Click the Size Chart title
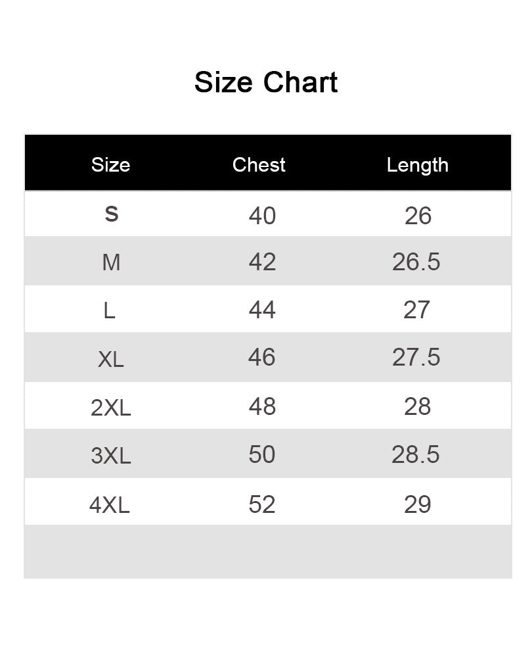 click(x=266, y=82)
